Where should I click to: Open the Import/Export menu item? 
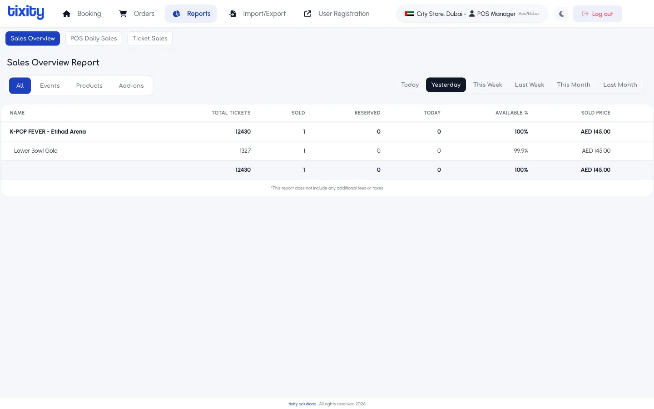click(x=258, y=14)
